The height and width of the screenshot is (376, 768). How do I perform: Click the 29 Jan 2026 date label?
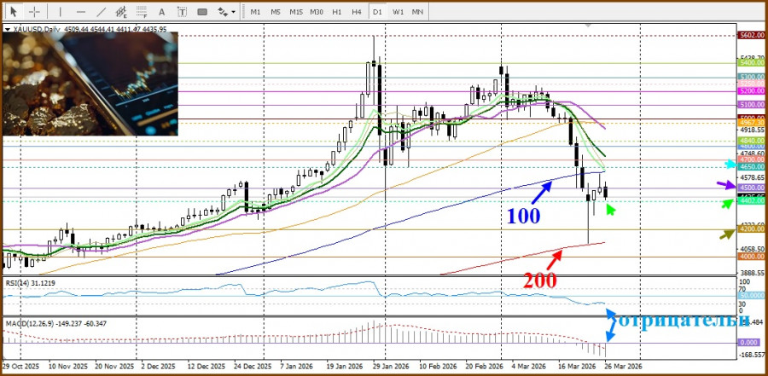[x=390, y=367]
